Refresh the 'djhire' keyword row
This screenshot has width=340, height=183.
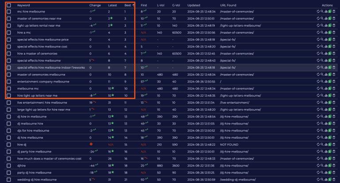(318, 165)
